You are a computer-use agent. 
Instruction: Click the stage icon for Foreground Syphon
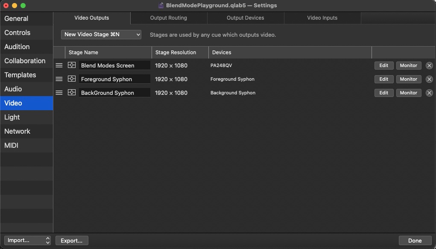coord(72,79)
